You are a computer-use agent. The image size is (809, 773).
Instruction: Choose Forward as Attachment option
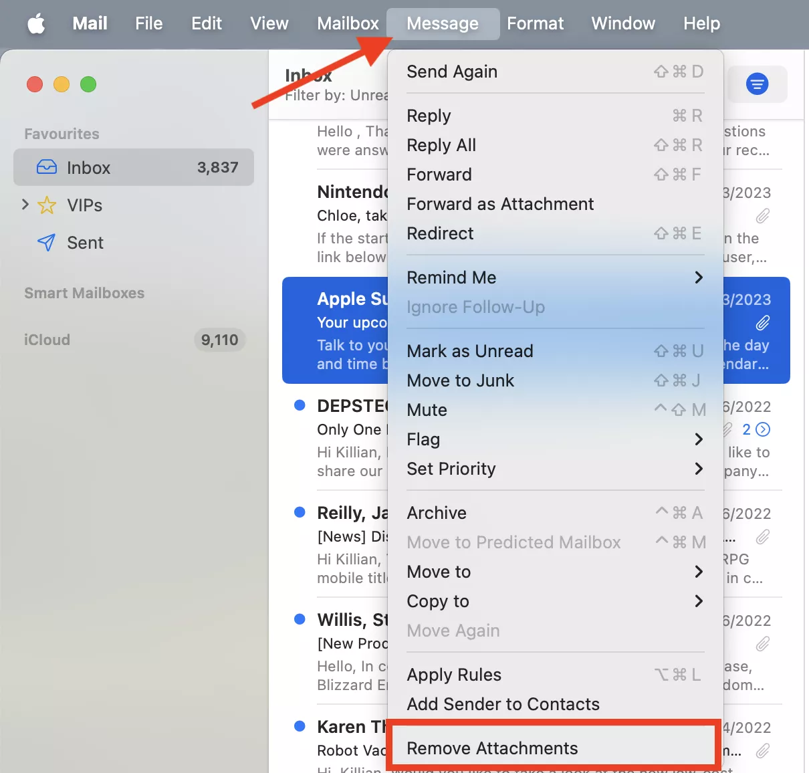500,204
